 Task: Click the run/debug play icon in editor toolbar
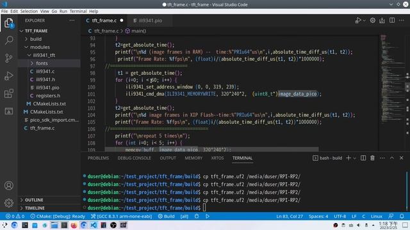(358, 20)
